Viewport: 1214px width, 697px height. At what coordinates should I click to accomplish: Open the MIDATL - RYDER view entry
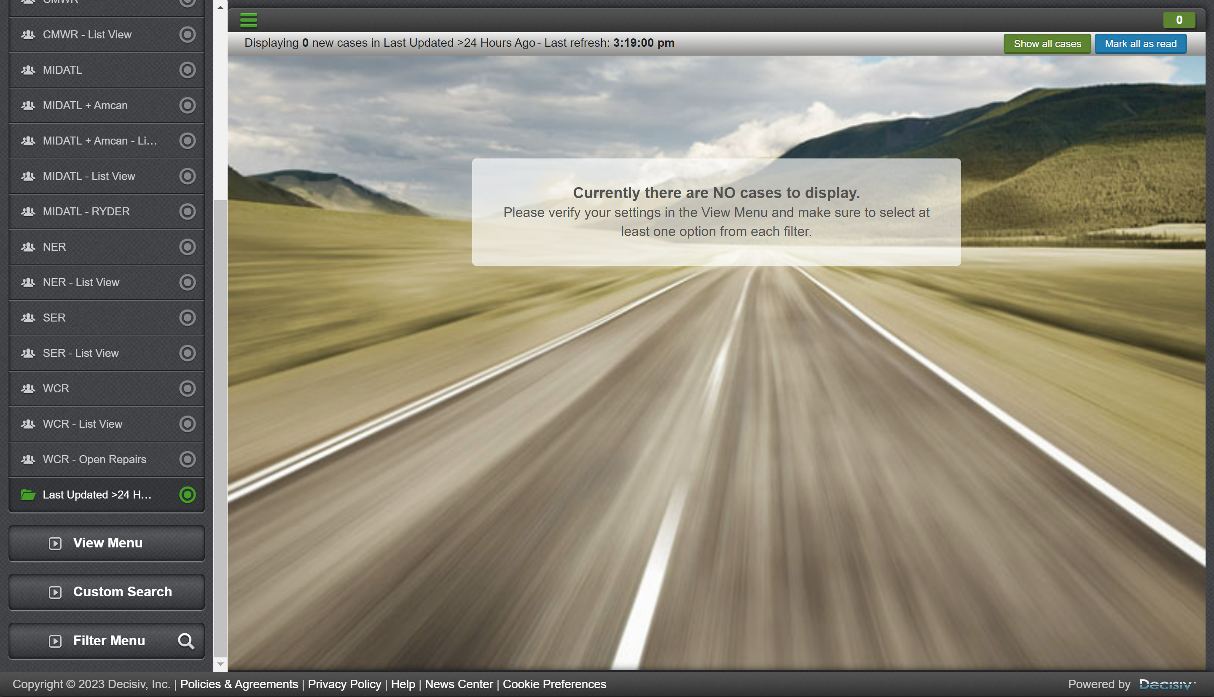pos(107,212)
